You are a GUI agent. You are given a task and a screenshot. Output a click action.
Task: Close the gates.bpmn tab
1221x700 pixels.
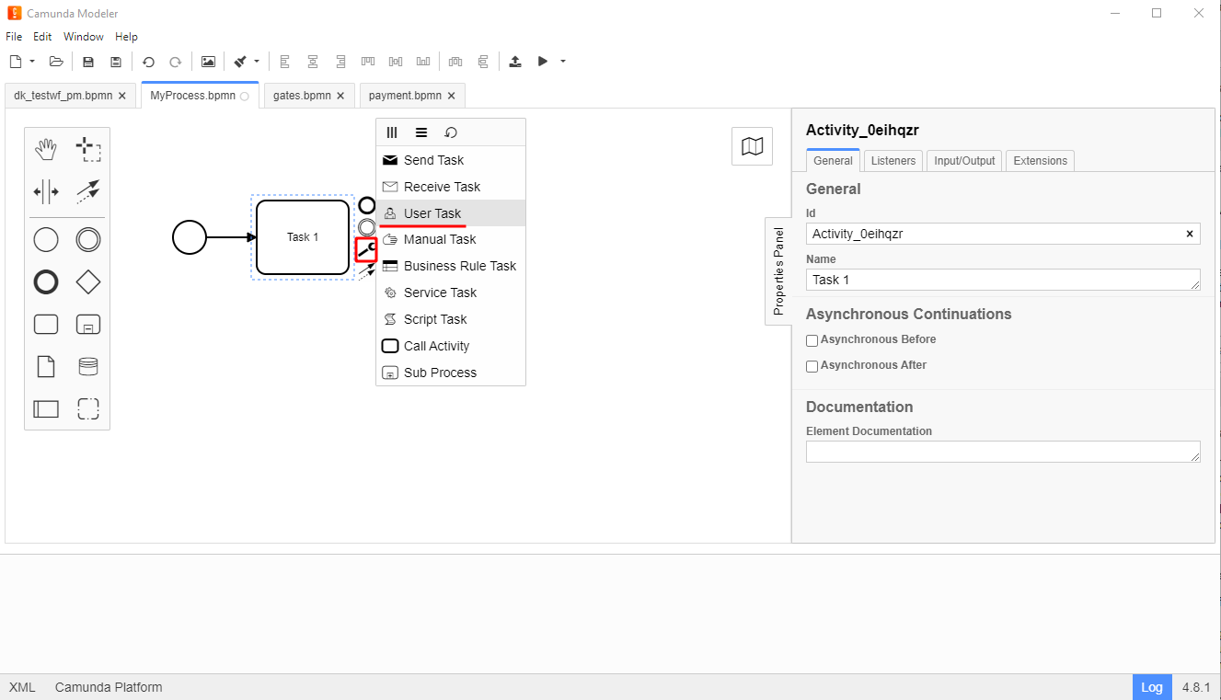pos(340,96)
